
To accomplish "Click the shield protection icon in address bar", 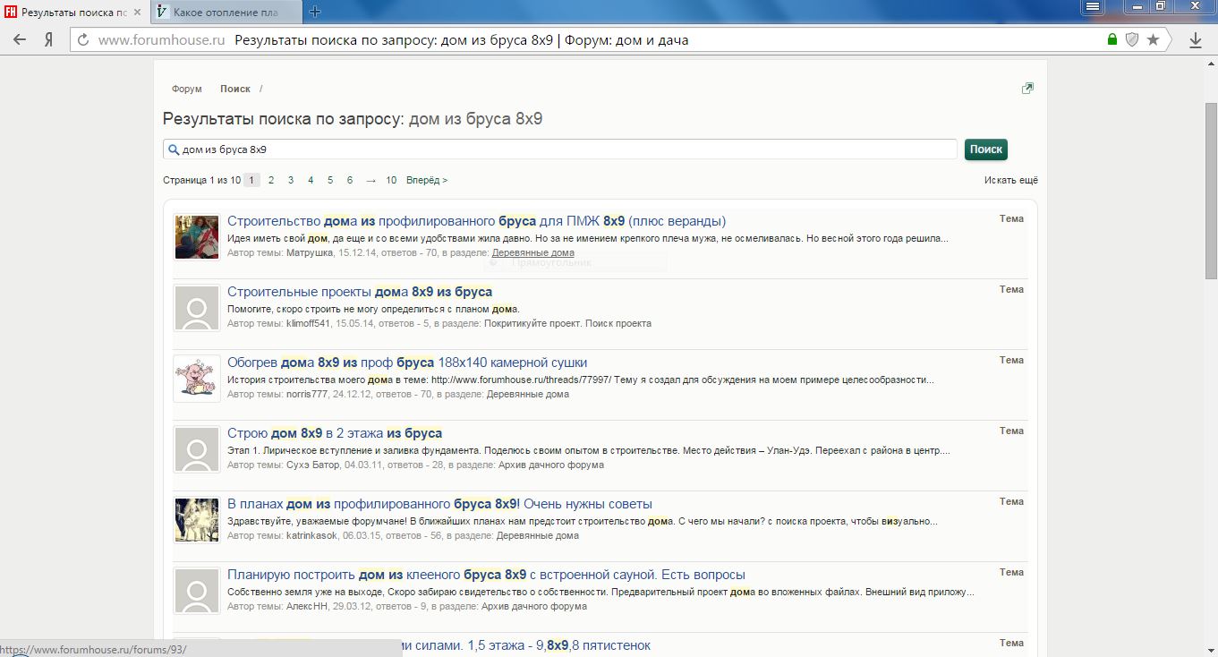I will click(1132, 40).
